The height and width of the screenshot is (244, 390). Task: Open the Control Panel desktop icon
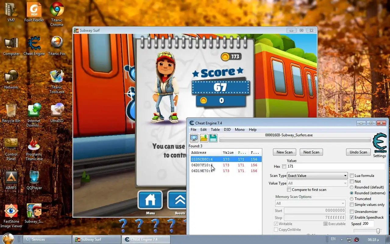click(11, 149)
